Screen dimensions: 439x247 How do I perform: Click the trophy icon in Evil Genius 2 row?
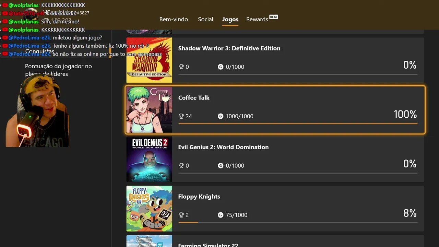[x=181, y=166]
